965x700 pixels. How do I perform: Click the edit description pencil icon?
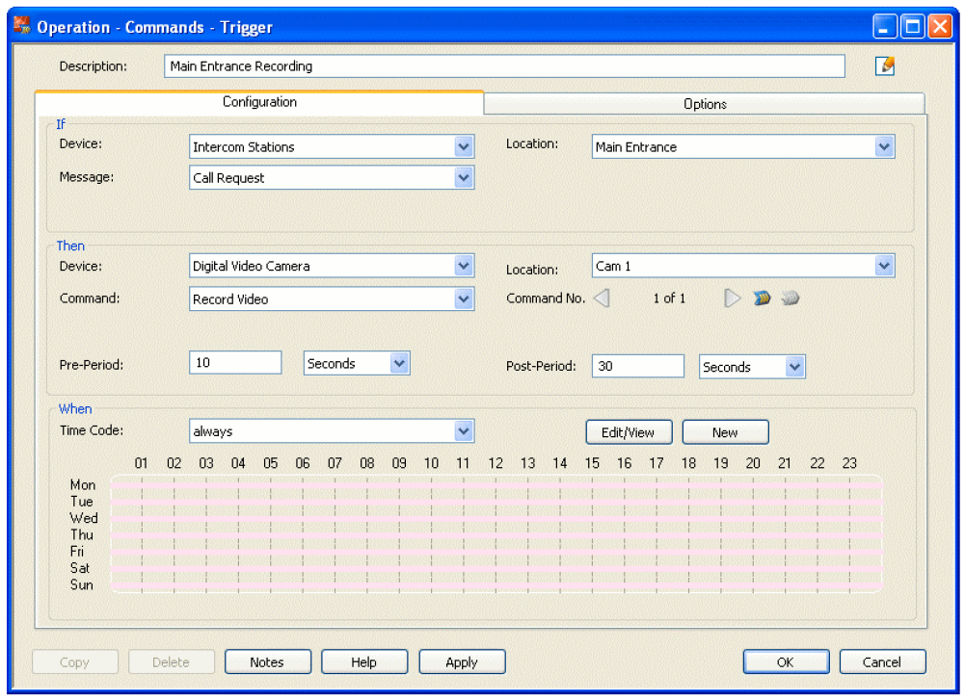click(884, 66)
